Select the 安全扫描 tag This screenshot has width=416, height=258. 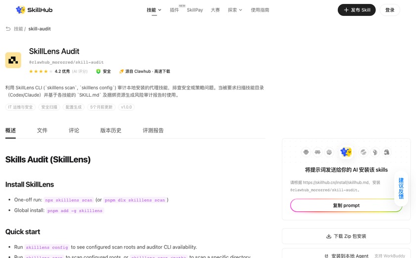49,107
